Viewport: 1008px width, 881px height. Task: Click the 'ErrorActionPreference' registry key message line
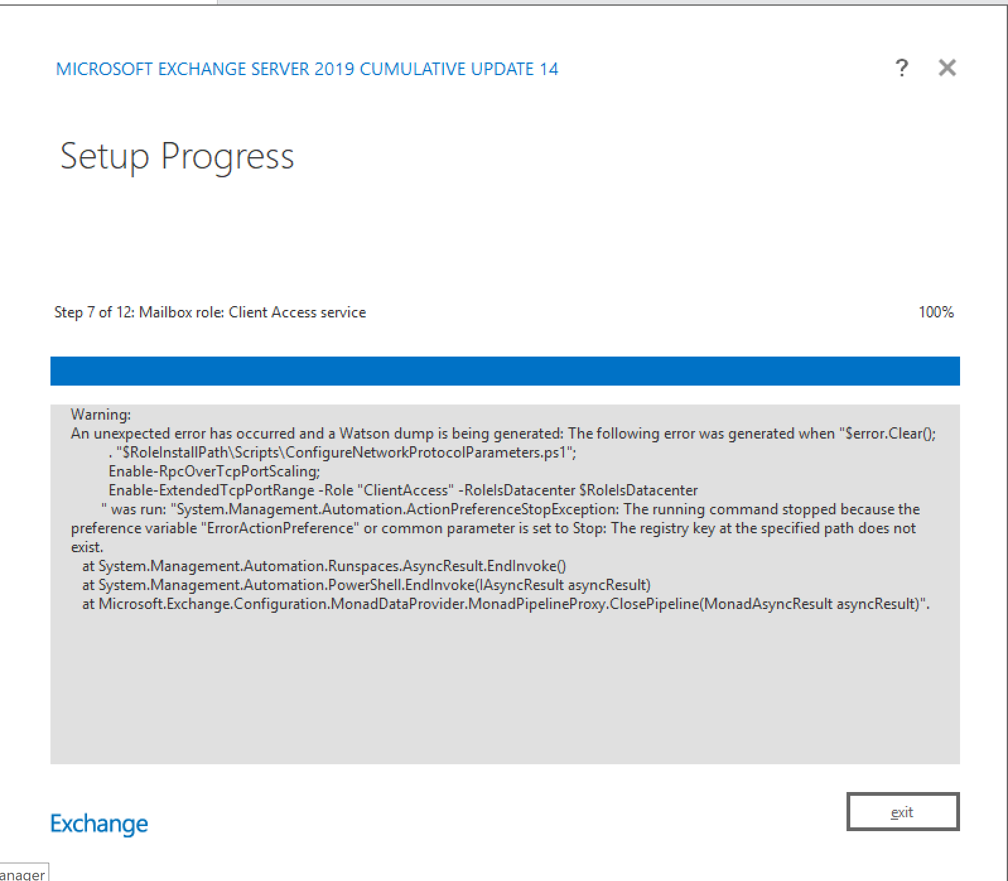493,528
